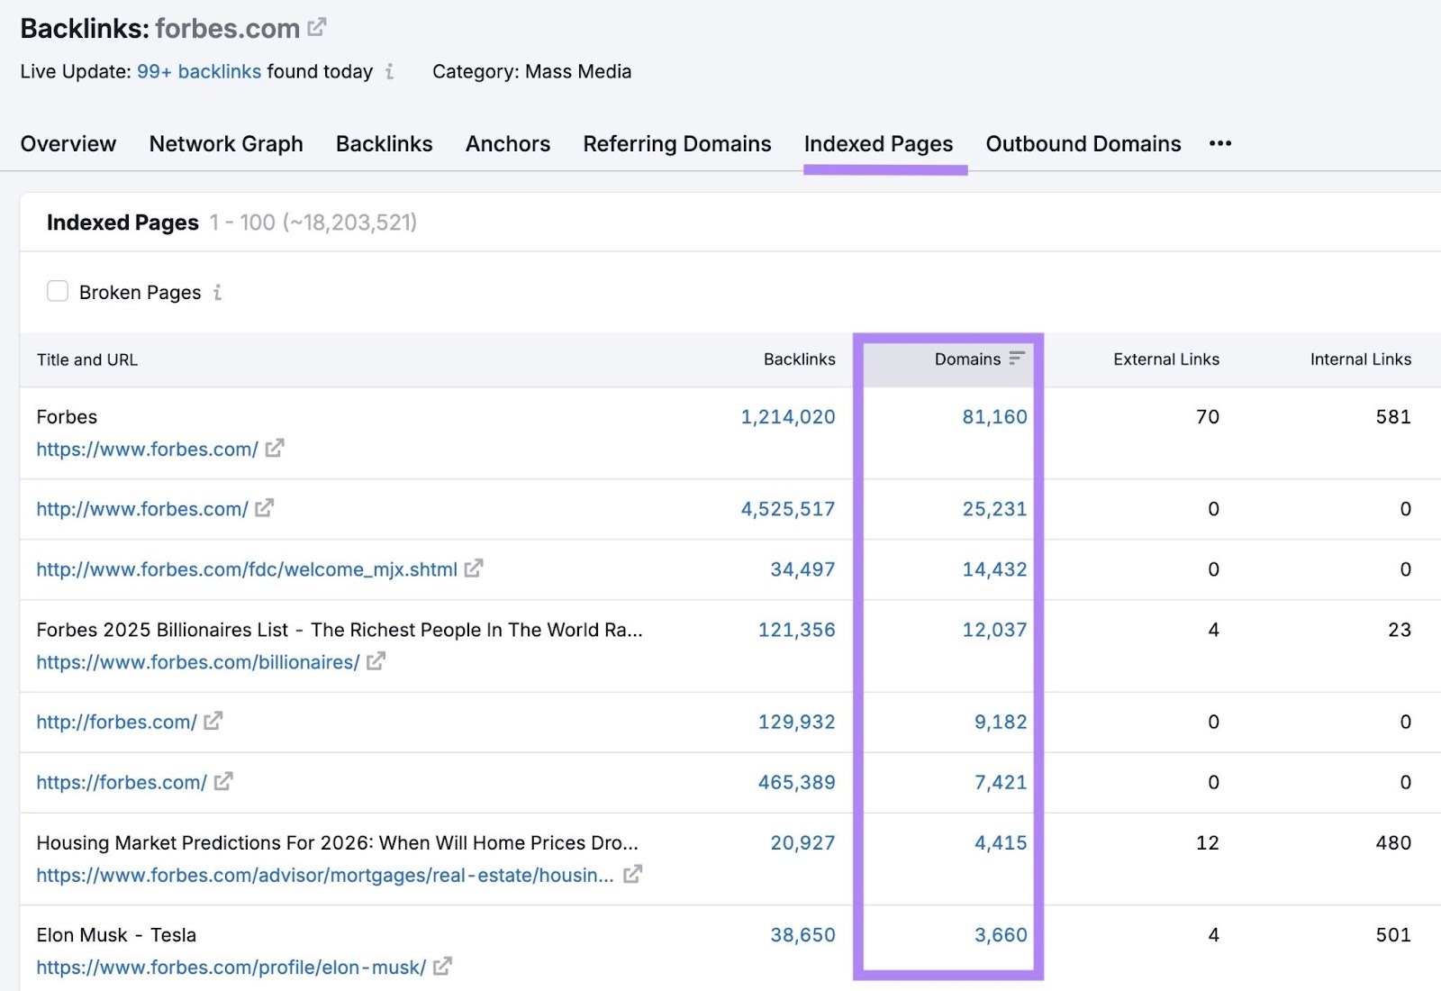This screenshot has height=991, width=1441.
Task: Toggle Domains column sorting
Action: coord(1017,358)
